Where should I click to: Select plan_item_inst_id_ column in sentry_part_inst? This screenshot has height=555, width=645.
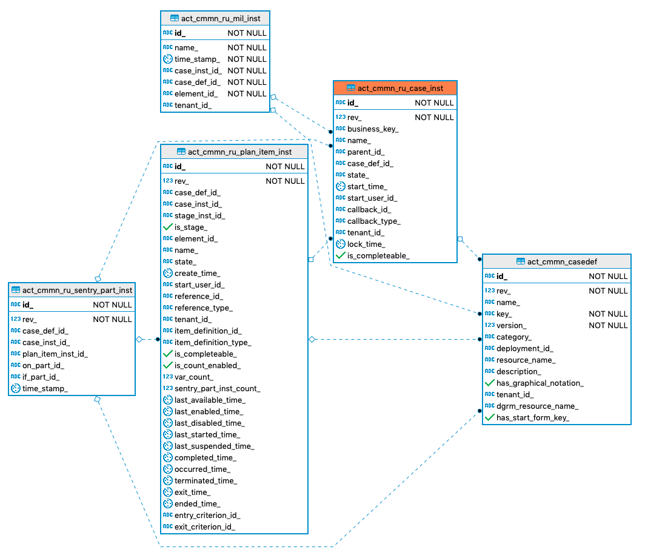(55, 354)
